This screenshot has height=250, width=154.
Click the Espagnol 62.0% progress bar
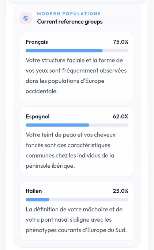(77, 125)
